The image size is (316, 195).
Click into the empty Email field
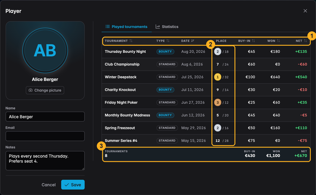click(x=45, y=136)
